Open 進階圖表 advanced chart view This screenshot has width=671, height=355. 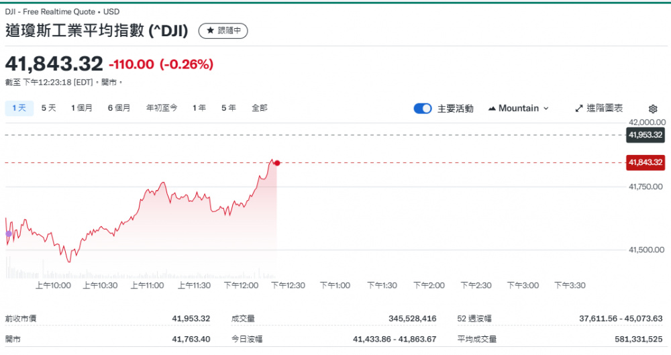click(x=599, y=108)
